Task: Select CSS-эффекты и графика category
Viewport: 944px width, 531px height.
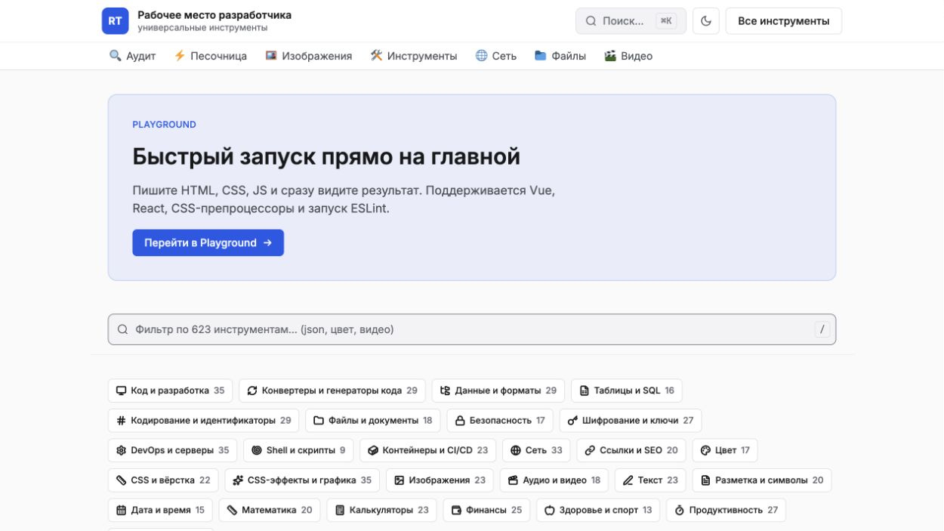Action: click(302, 480)
